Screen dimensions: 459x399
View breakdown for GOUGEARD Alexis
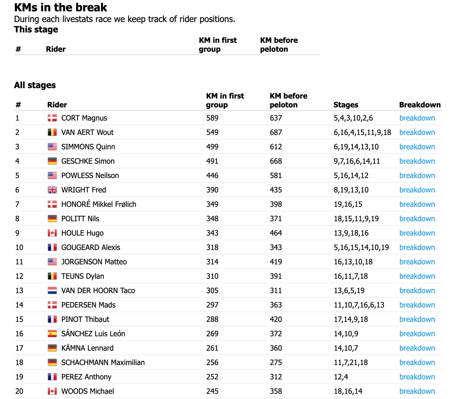pos(417,248)
